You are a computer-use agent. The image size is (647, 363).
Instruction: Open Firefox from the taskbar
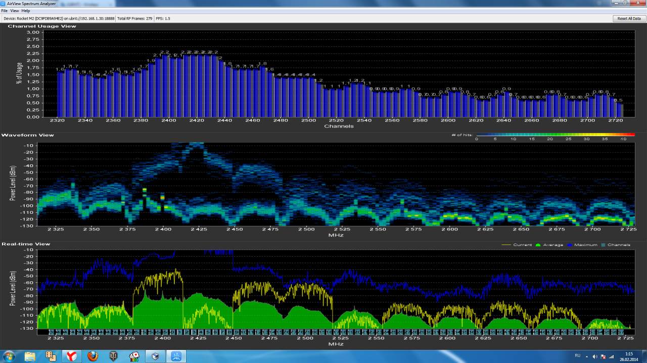point(92,356)
